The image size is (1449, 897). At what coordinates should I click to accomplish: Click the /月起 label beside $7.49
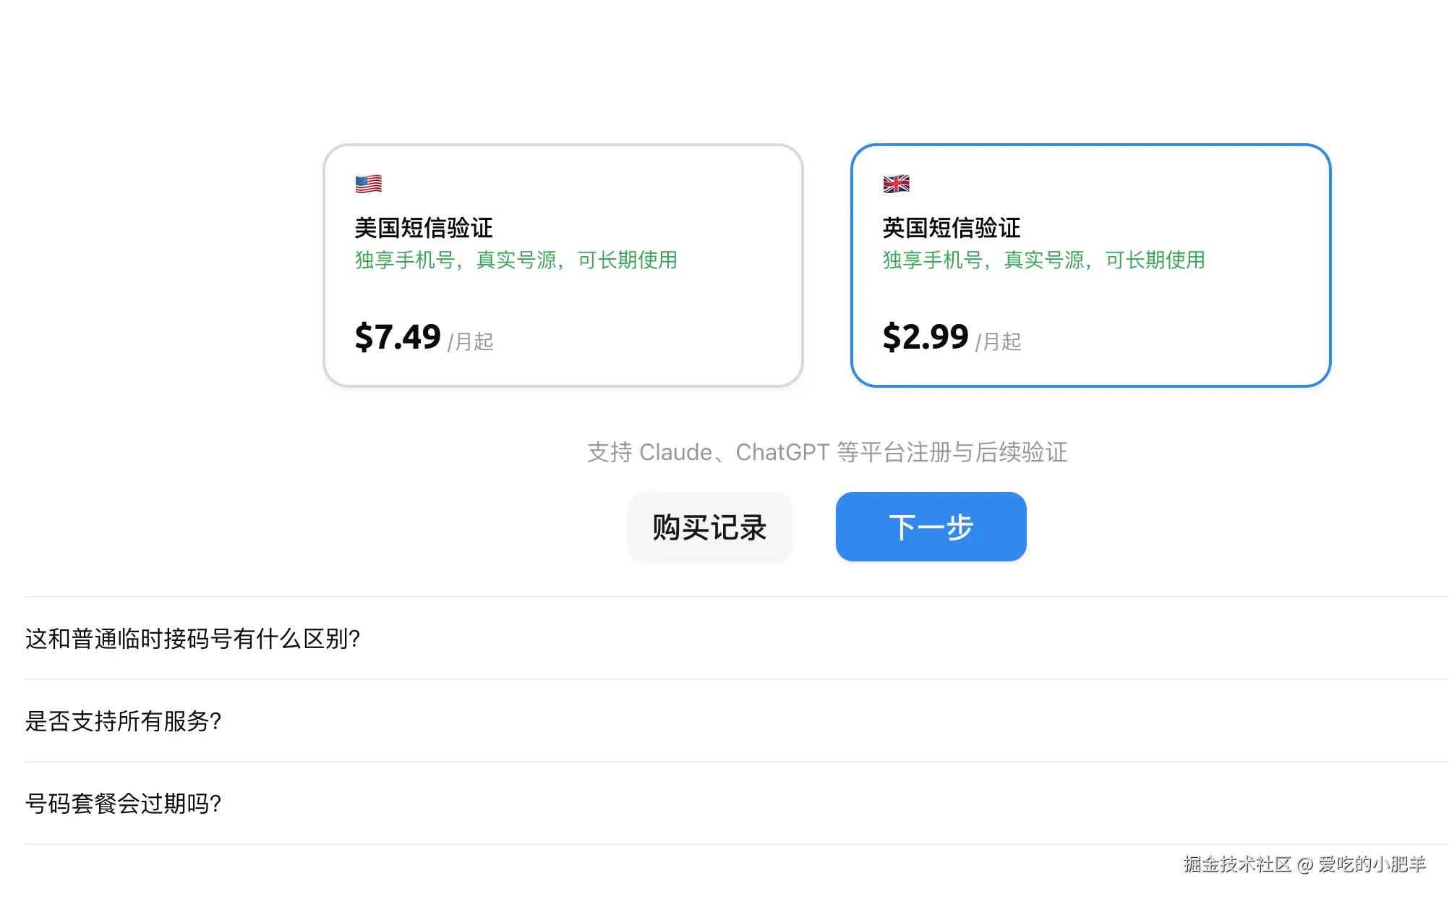coord(471,341)
